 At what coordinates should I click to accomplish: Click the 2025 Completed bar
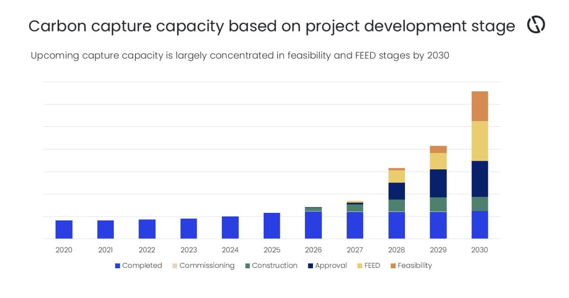272,226
